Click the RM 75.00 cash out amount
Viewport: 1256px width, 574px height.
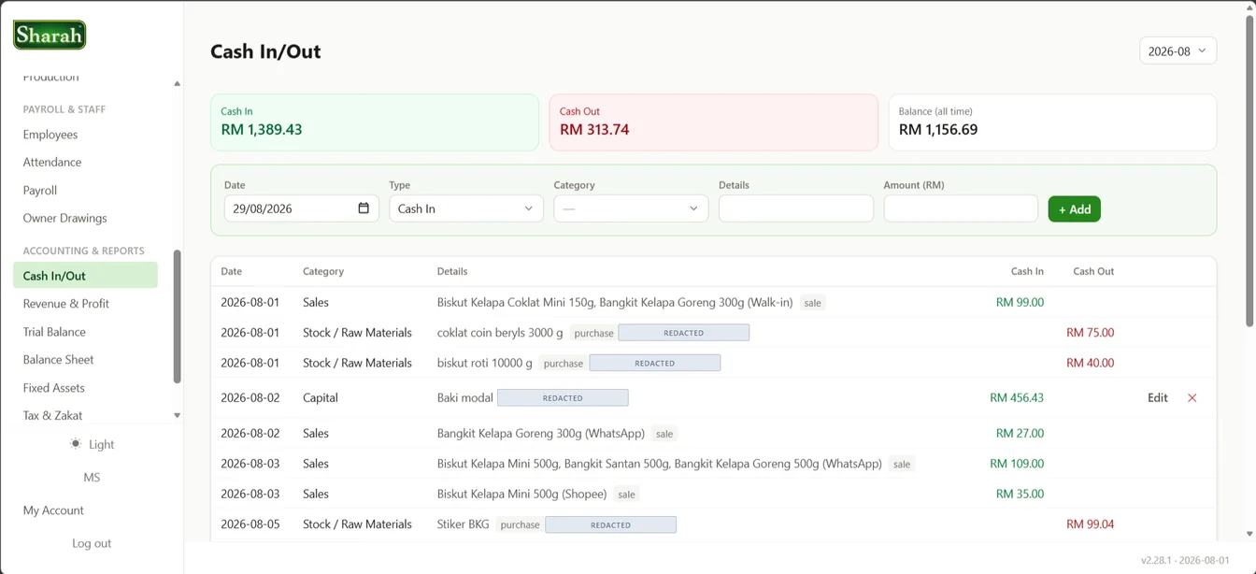click(1090, 333)
